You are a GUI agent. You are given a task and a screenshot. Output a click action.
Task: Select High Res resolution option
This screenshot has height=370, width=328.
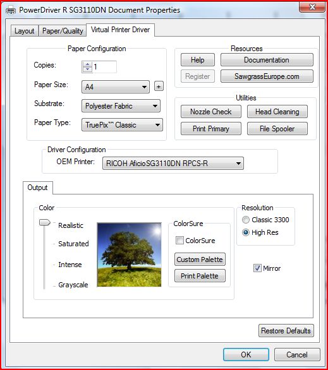point(246,232)
